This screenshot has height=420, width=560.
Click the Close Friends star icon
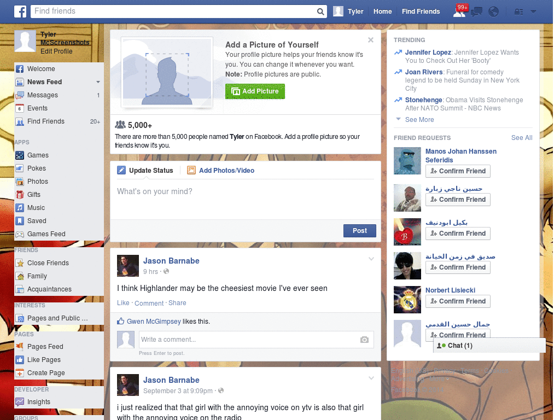click(20, 263)
